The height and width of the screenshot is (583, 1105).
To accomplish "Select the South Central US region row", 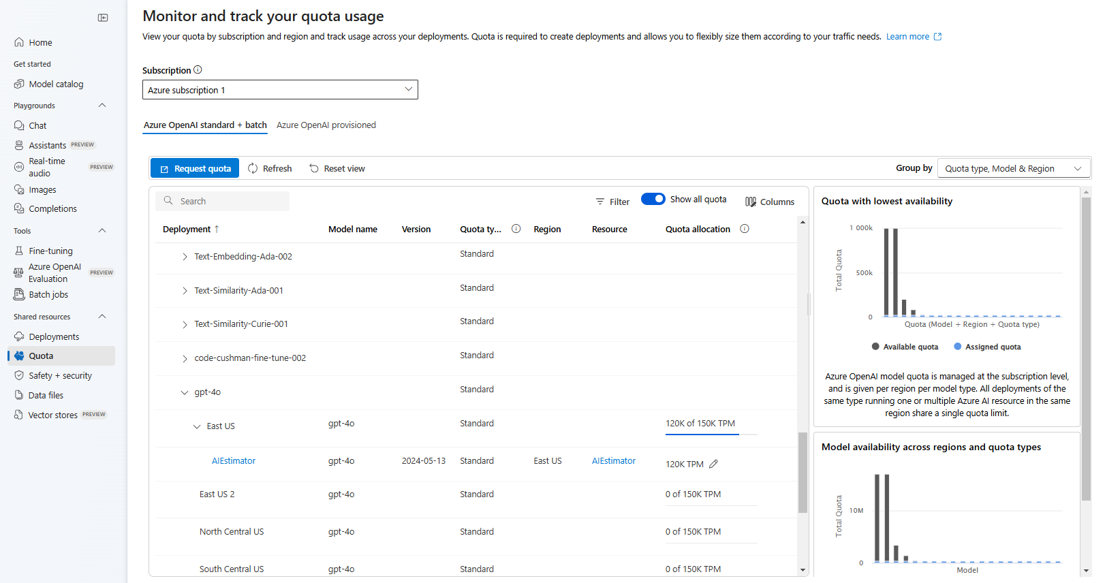I will (x=476, y=567).
